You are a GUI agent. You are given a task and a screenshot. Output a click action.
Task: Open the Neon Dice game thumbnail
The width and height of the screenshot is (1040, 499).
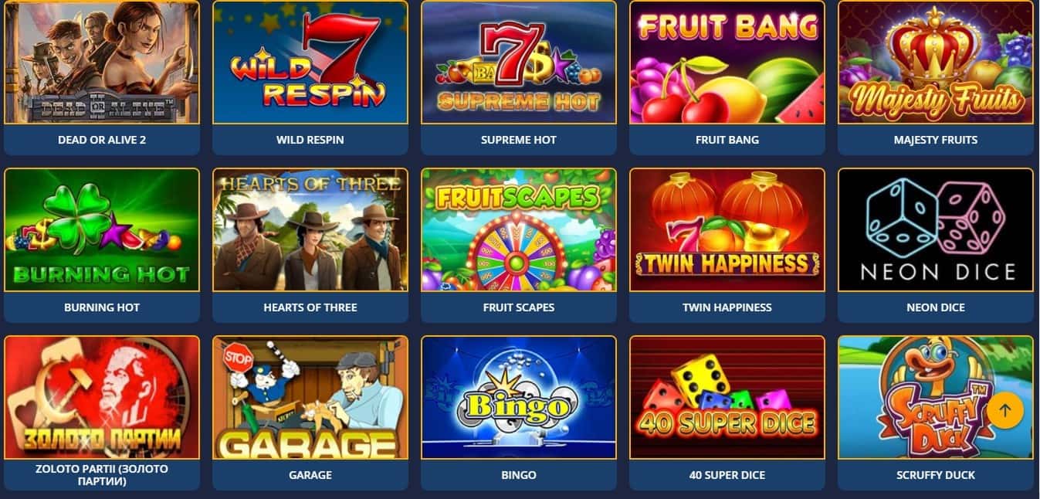[x=936, y=229]
